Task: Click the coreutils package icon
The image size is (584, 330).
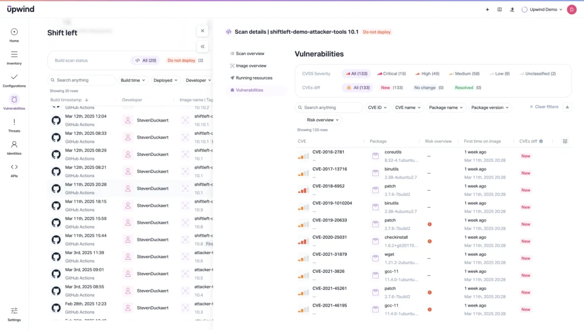Action: [375, 156]
